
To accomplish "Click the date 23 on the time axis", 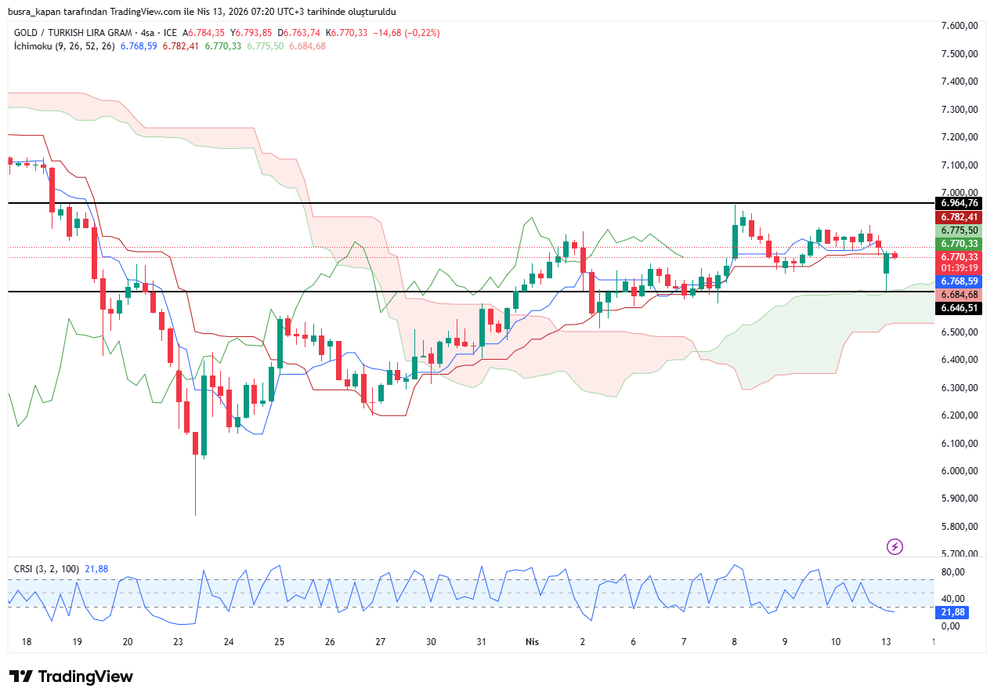I will (x=178, y=641).
